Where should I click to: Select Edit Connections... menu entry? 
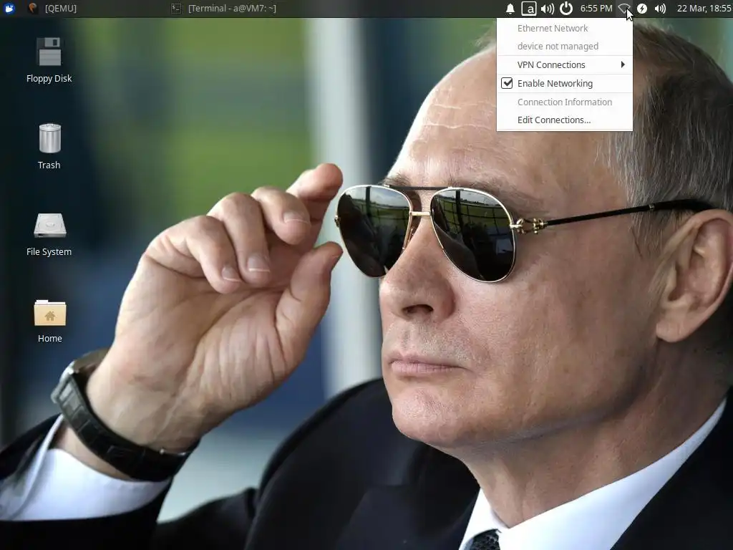coord(565,120)
